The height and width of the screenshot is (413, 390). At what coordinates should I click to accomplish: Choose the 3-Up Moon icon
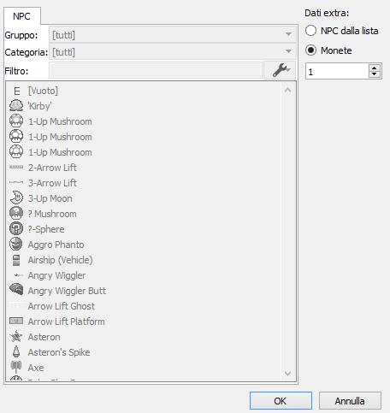[16, 198]
